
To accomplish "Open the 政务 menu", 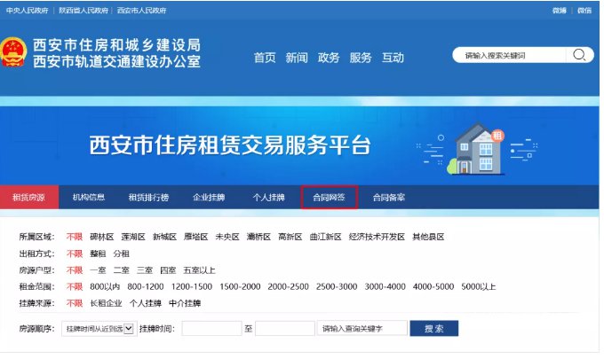I will point(329,58).
